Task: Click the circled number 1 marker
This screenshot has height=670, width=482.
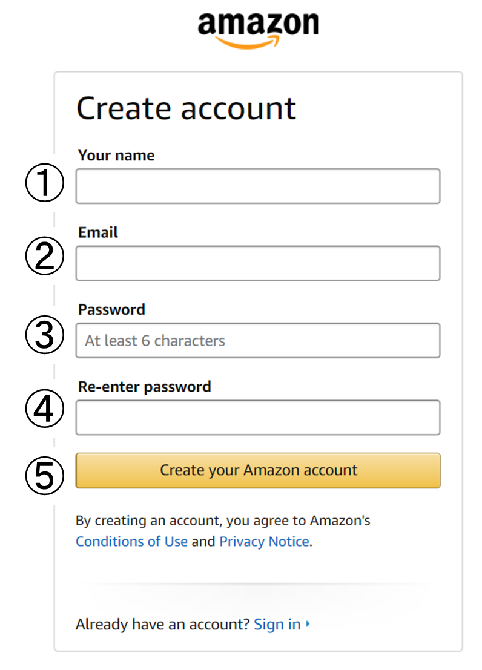Action: (44, 182)
